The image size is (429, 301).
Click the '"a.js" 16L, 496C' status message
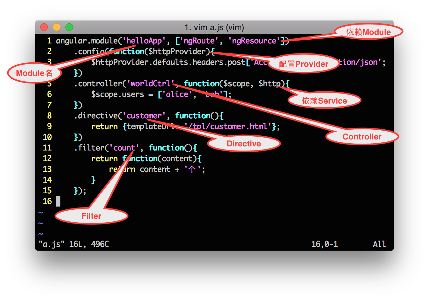(x=74, y=244)
